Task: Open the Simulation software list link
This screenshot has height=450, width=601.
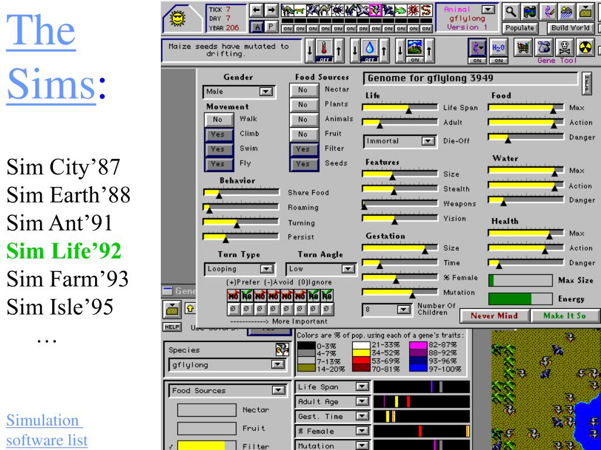Action: point(47,431)
